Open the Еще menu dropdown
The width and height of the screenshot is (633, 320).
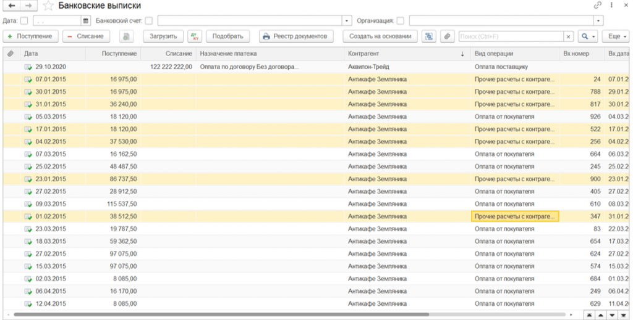(614, 36)
